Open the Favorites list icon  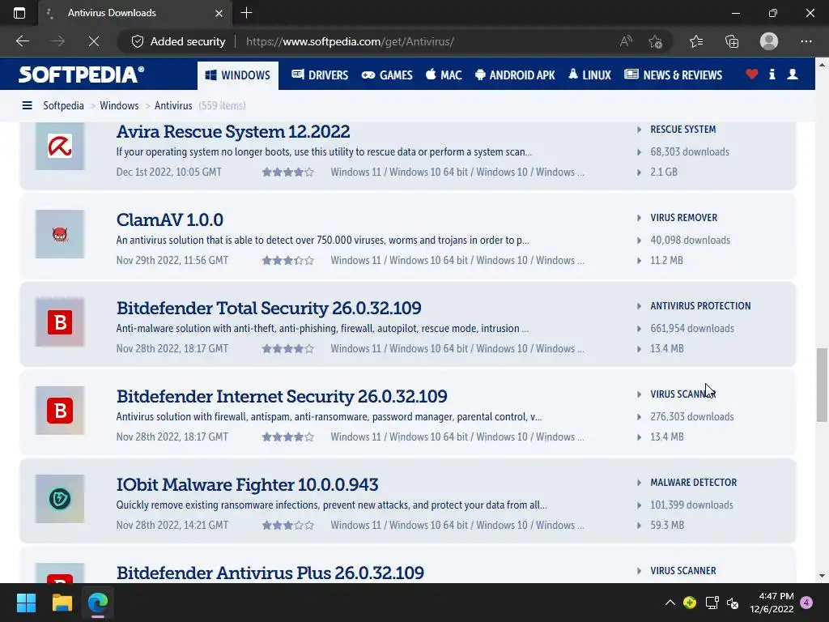click(x=696, y=41)
